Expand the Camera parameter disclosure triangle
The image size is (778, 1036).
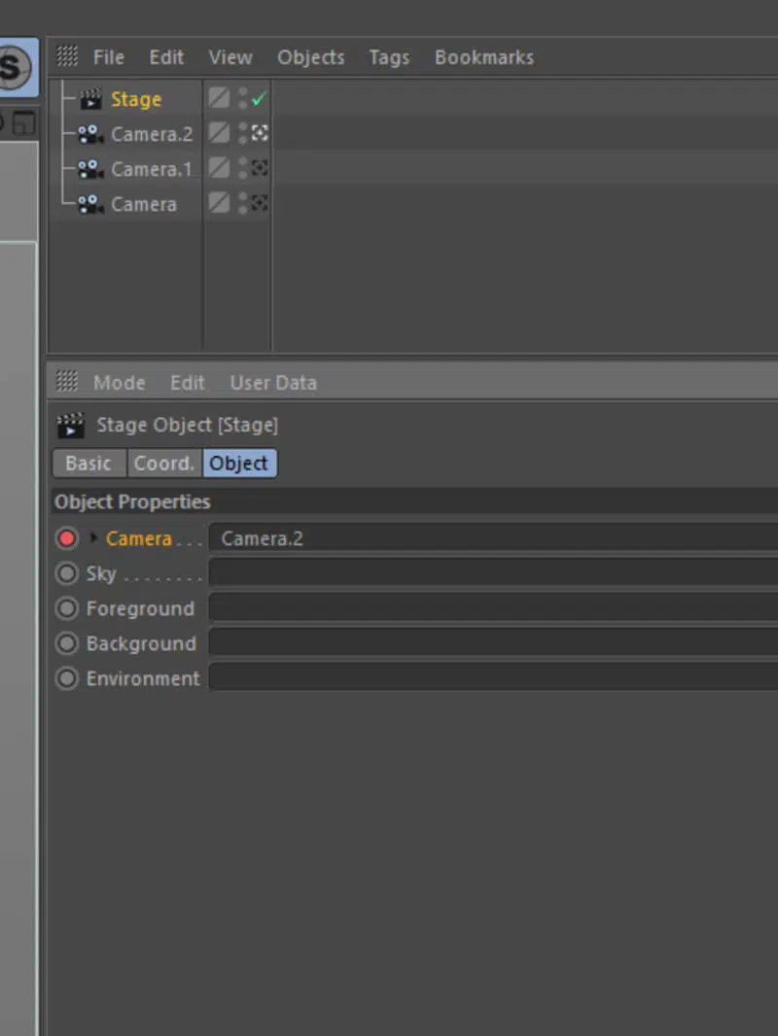coord(94,538)
